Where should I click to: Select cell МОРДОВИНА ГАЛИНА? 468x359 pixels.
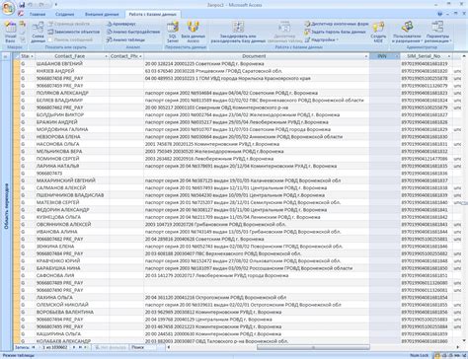[x=72, y=129]
